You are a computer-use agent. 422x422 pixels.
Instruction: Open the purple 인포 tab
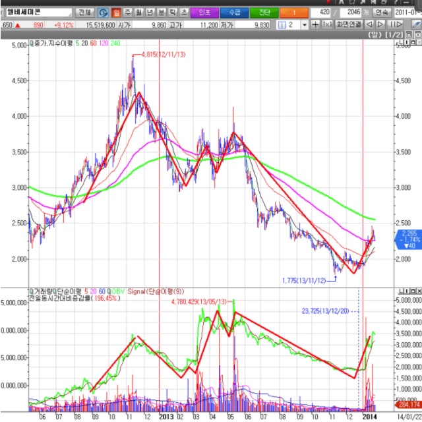click(205, 13)
